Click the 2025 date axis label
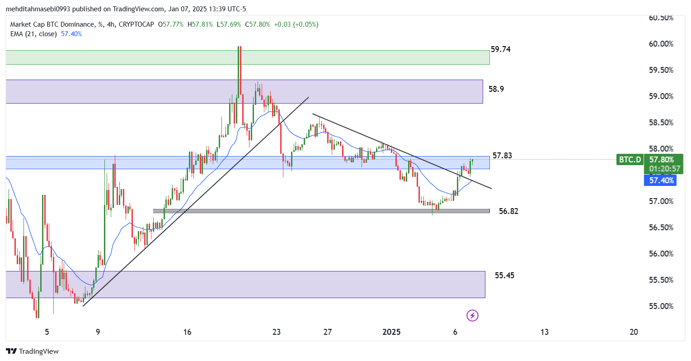The height and width of the screenshot is (361, 691). coord(391,332)
